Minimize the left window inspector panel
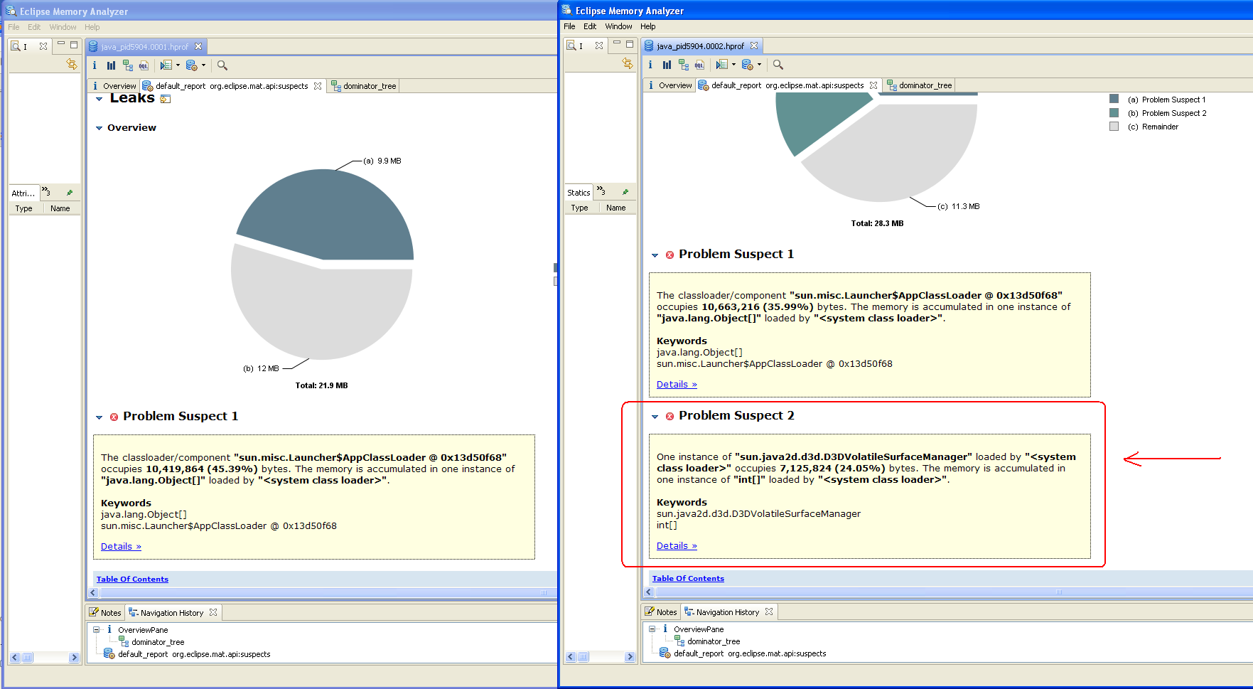The image size is (1253, 689). pyautogui.click(x=61, y=45)
